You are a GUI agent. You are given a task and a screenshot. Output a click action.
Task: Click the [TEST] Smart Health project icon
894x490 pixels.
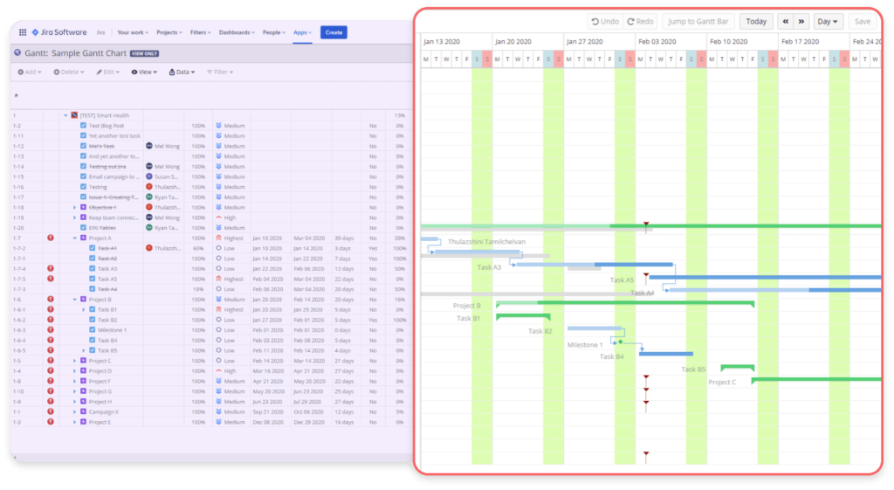point(74,115)
